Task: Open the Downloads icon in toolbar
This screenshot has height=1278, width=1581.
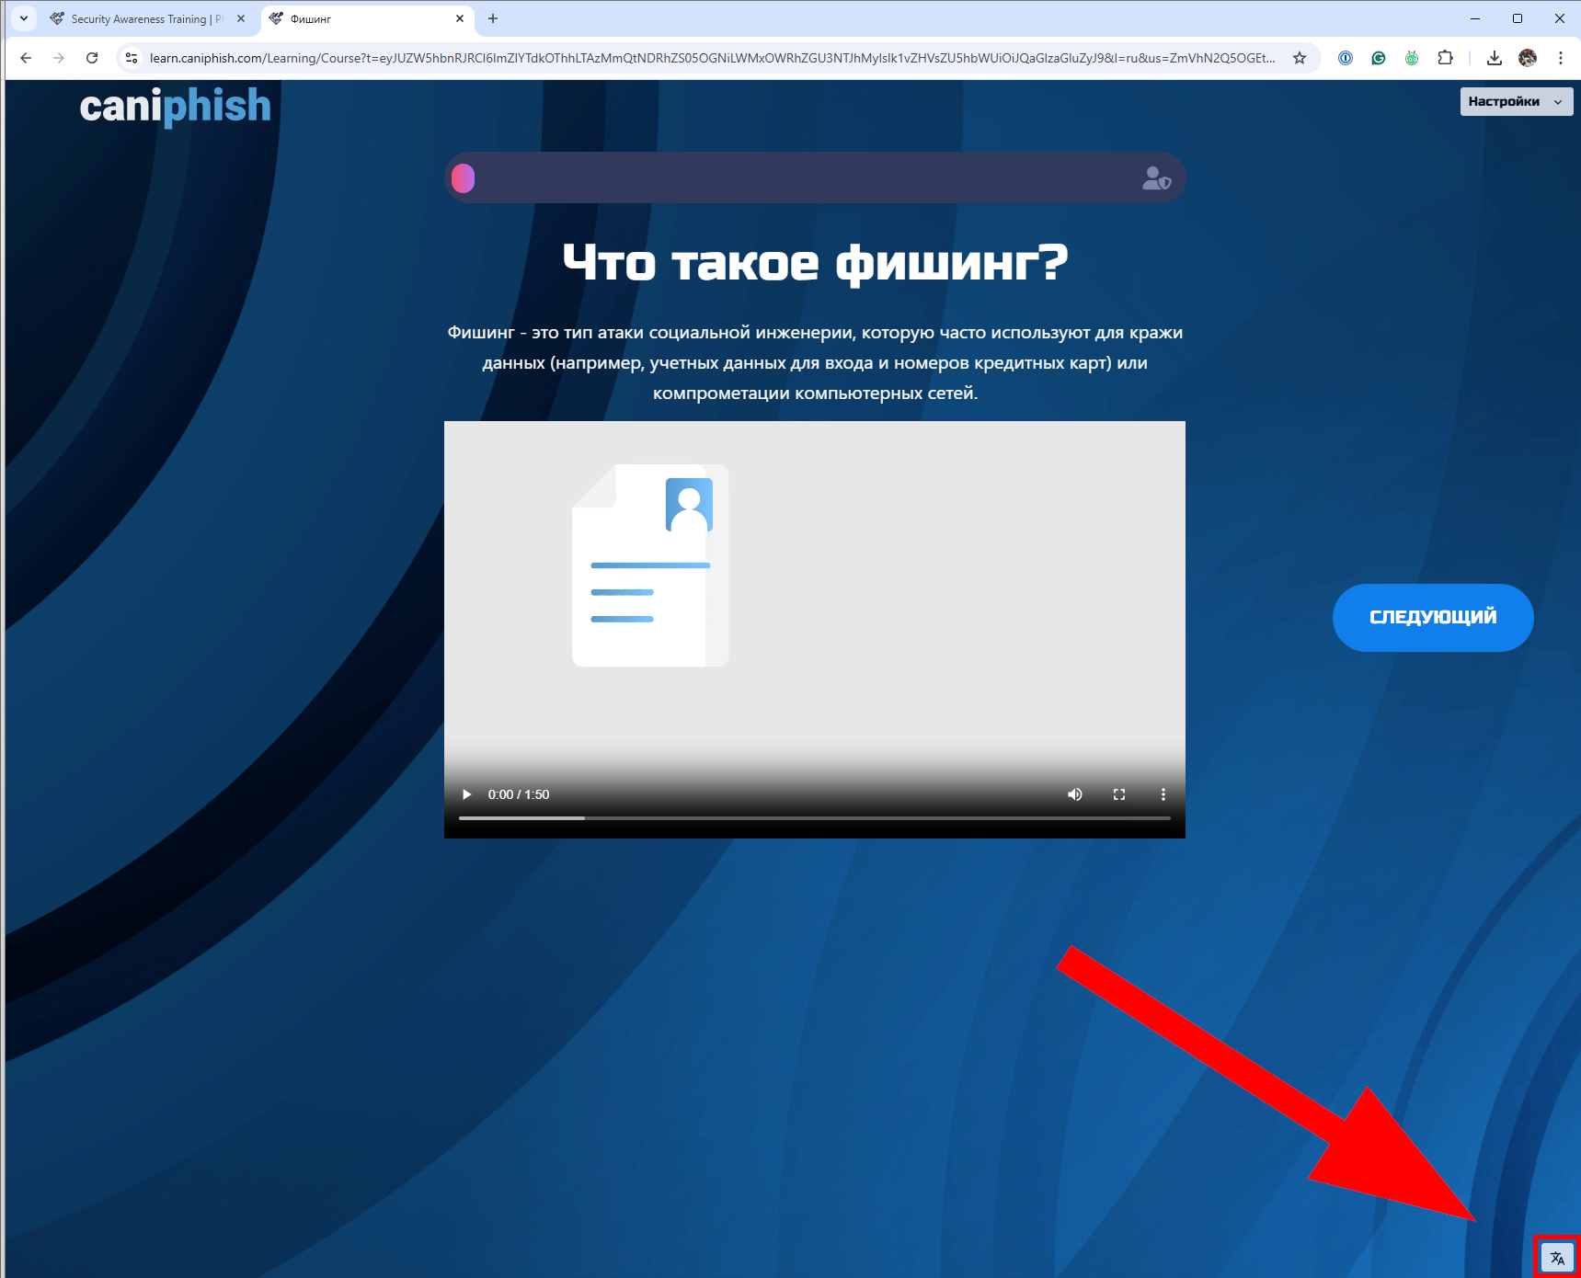Action: (1495, 58)
